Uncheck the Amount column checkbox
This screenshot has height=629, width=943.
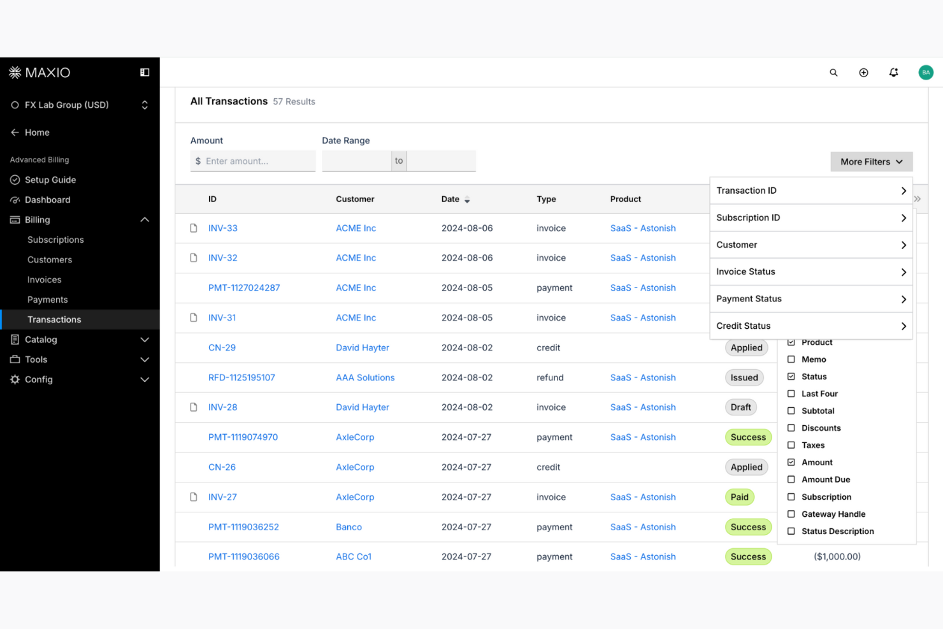(791, 462)
